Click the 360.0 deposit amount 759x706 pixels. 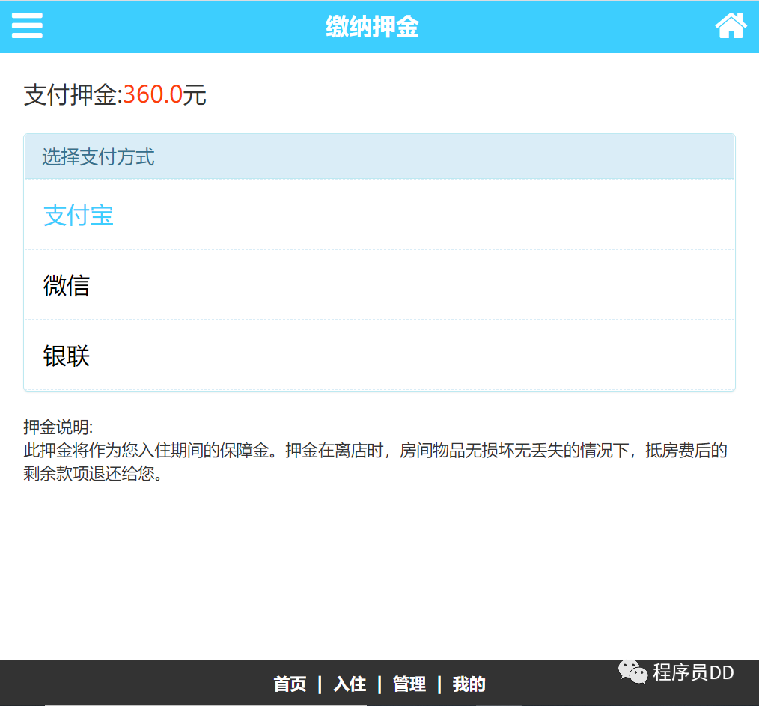(153, 94)
